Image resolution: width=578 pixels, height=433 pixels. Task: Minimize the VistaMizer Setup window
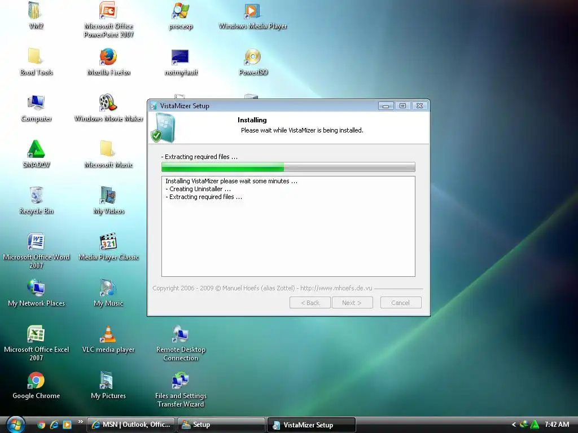[386, 106]
